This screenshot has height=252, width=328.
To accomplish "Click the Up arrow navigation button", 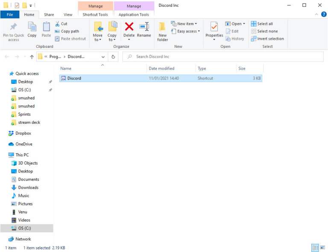I will pyautogui.click(x=32, y=57).
